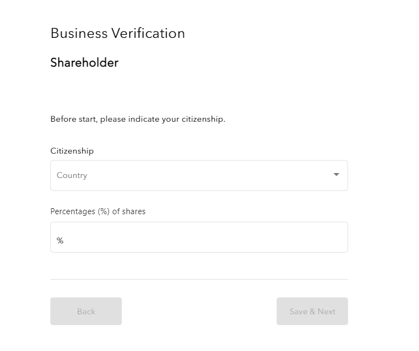Submit the form with Save & Next
Image resolution: width=419 pixels, height=351 pixels.
(312, 312)
